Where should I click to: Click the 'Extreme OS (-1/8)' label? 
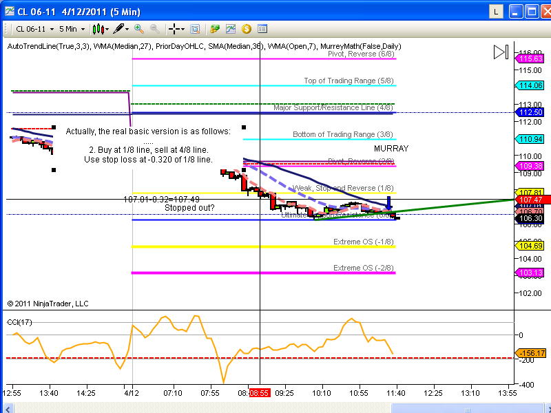point(364,242)
